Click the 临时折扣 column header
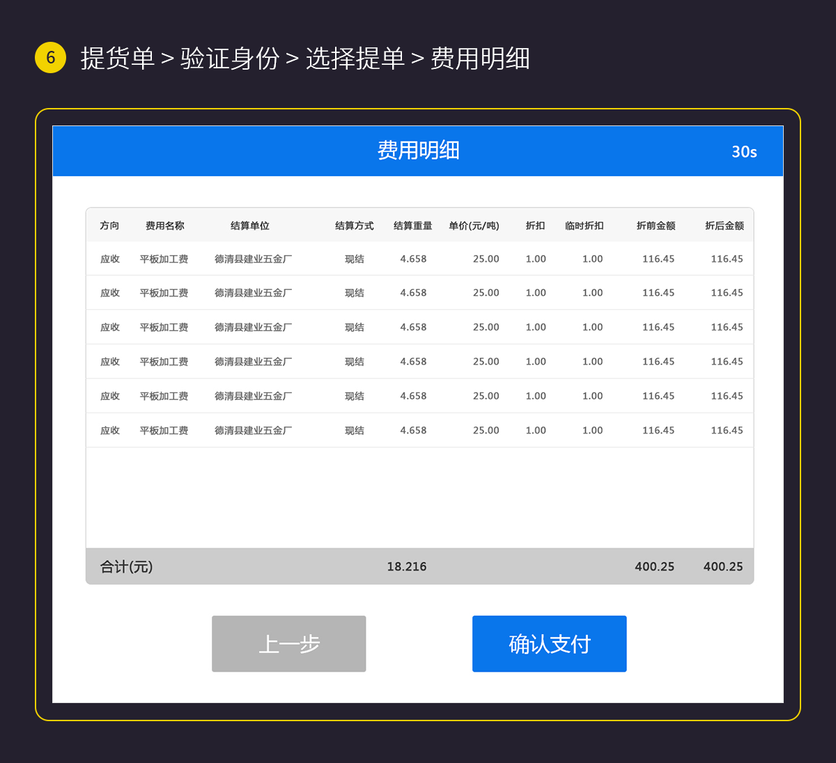 [x=584, y=226]
